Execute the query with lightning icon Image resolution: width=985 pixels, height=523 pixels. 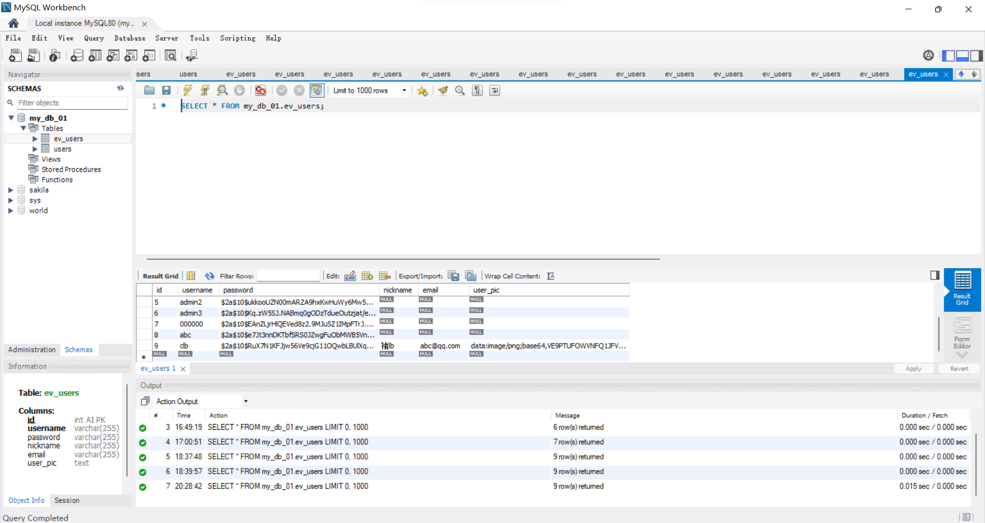[x=188, y=90]
